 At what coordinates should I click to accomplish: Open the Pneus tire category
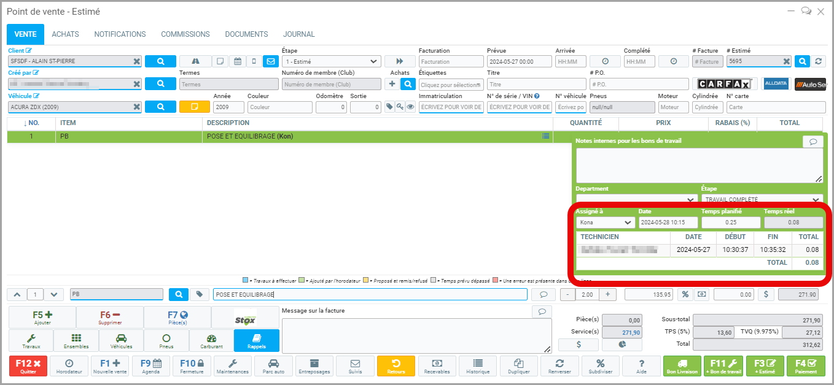tap(166, 340)
